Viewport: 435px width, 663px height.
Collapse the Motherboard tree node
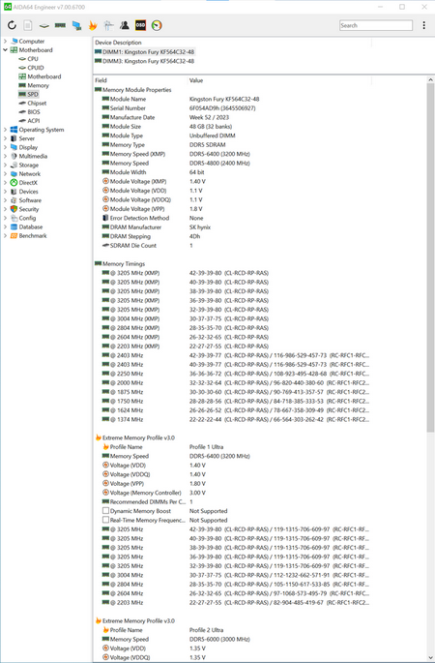[x=5, y=50]
